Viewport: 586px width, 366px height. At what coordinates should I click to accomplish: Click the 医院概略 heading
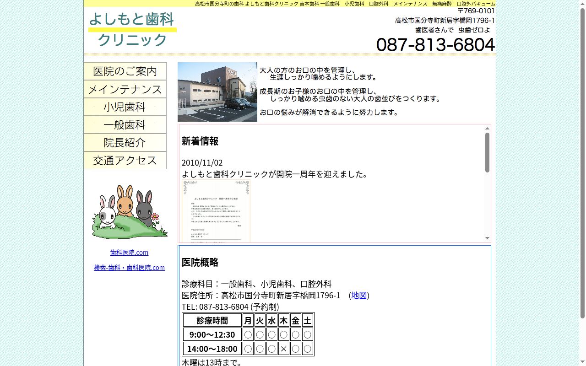click(200, 263)
